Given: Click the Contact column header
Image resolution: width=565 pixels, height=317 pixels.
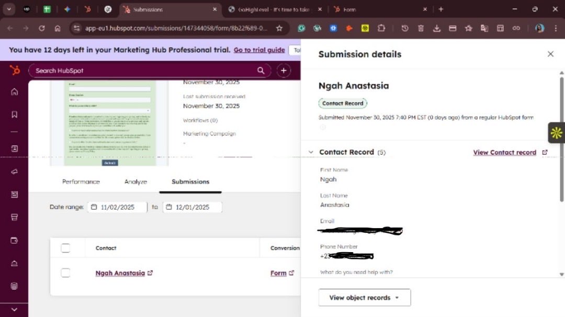Looking at the screenshot, I should [106, 248].
